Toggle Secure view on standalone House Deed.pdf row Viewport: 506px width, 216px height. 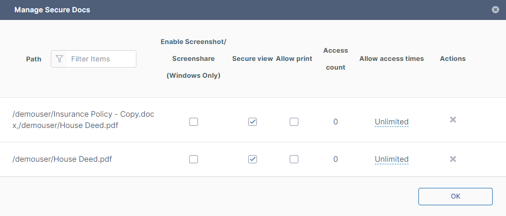click(x=252, y=159)
